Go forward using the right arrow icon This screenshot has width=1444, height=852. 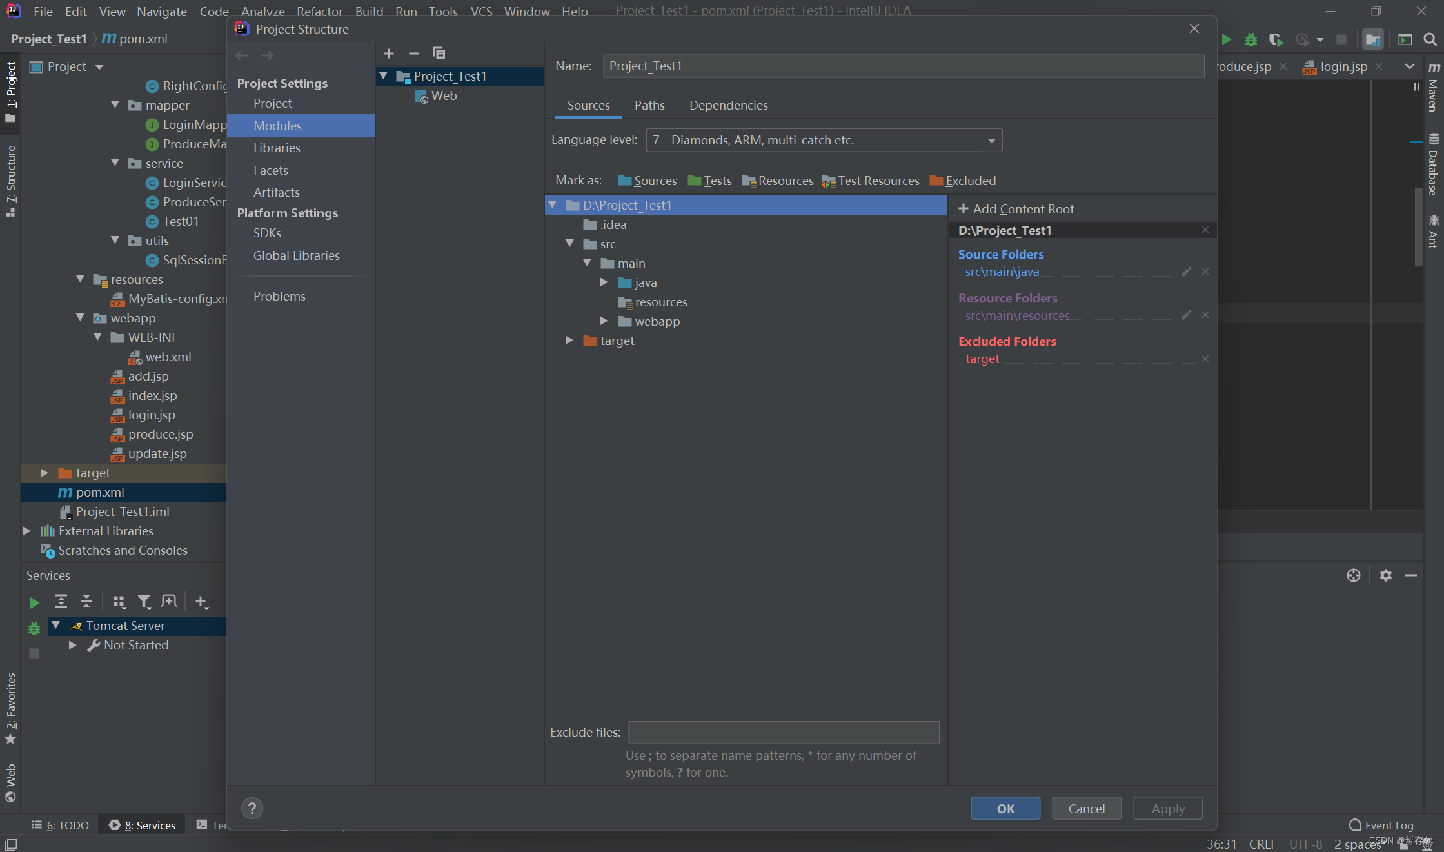(267, 55)
